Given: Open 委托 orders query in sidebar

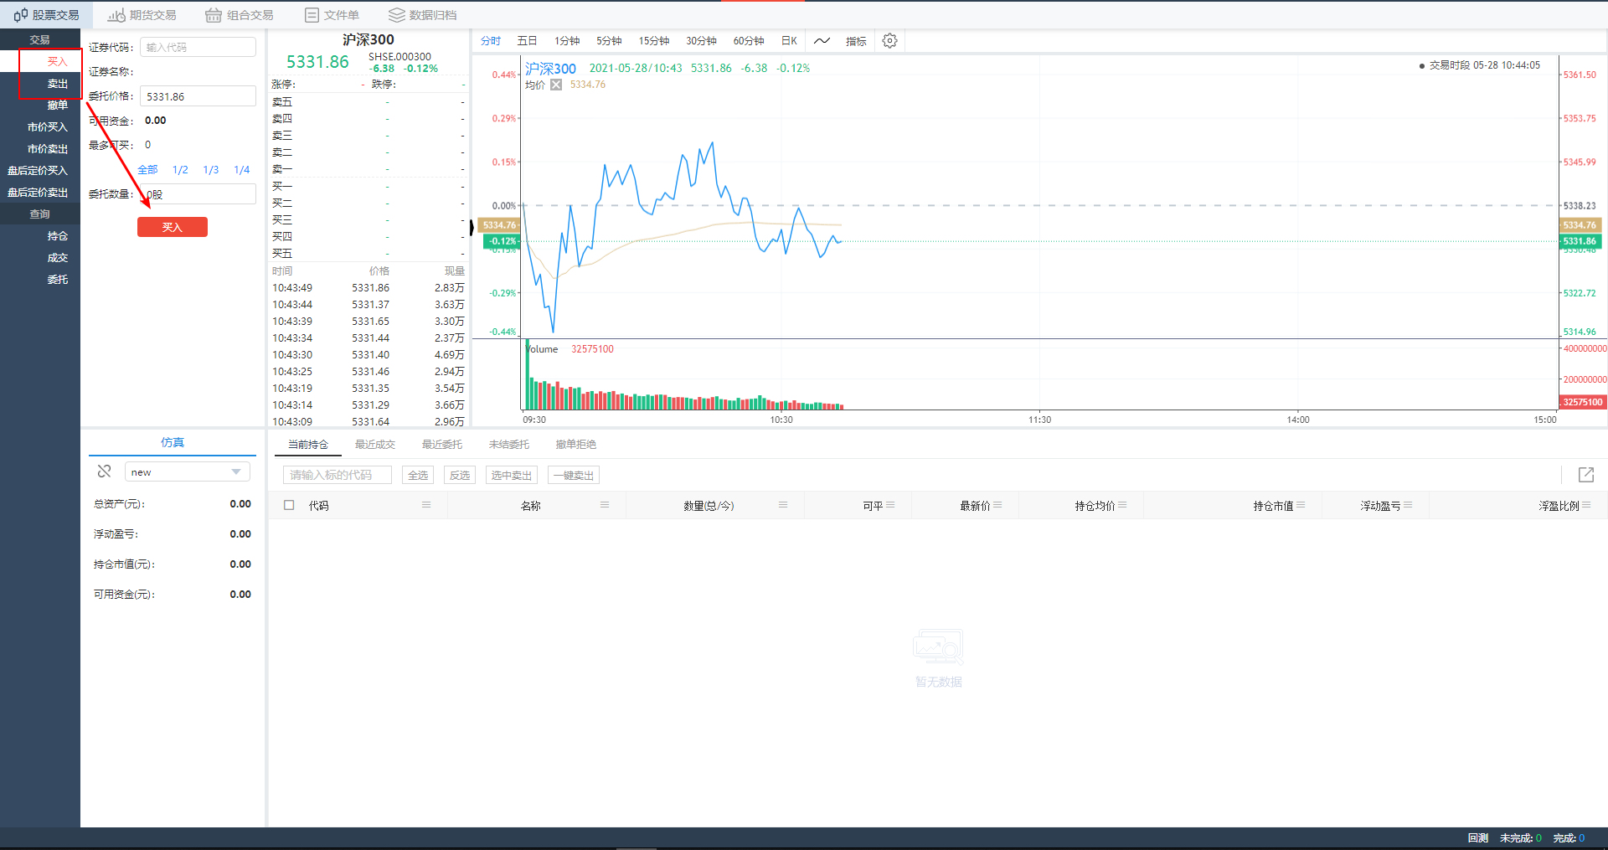Looking at the screenshot, I should [57, 280].
